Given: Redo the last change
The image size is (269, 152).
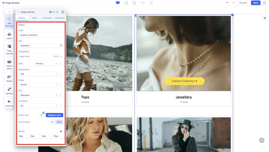Looking at the screenshot, I should coord(233,3).
